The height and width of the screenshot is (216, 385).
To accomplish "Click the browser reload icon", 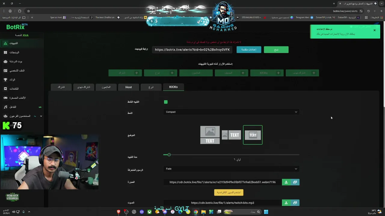I will (x=368, y=11).
